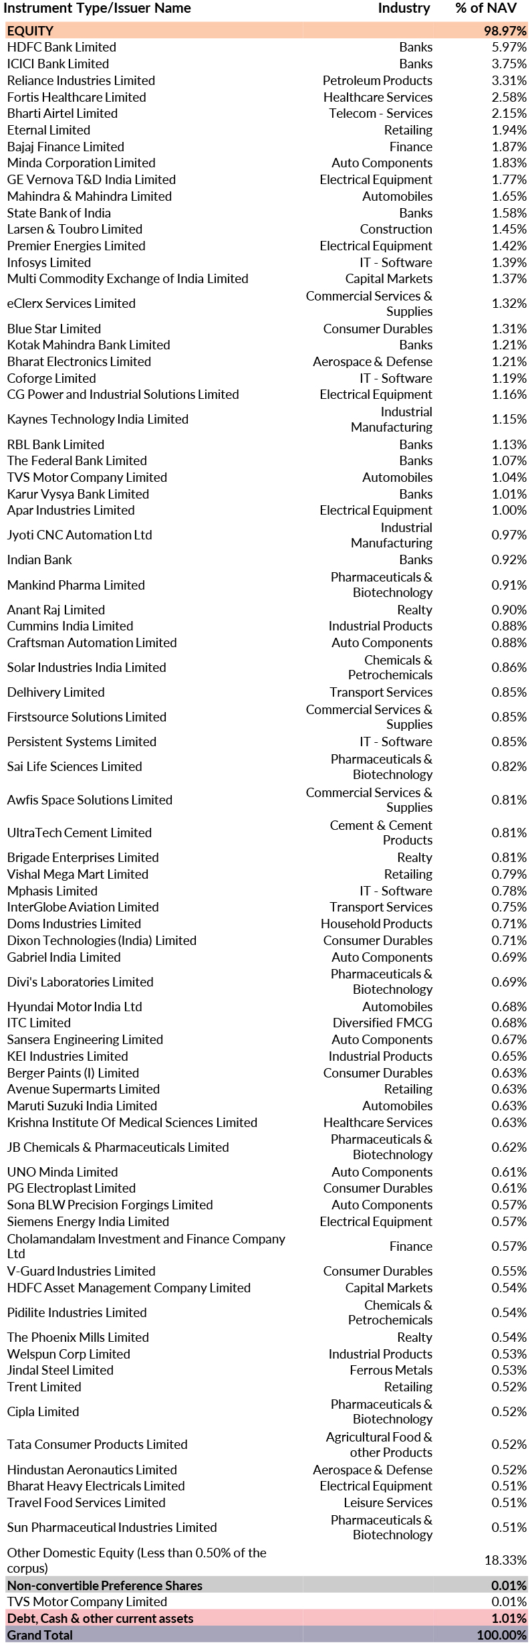Select the HDFC Bank Limited row
530x1645 pixels.
coord(61,48)
